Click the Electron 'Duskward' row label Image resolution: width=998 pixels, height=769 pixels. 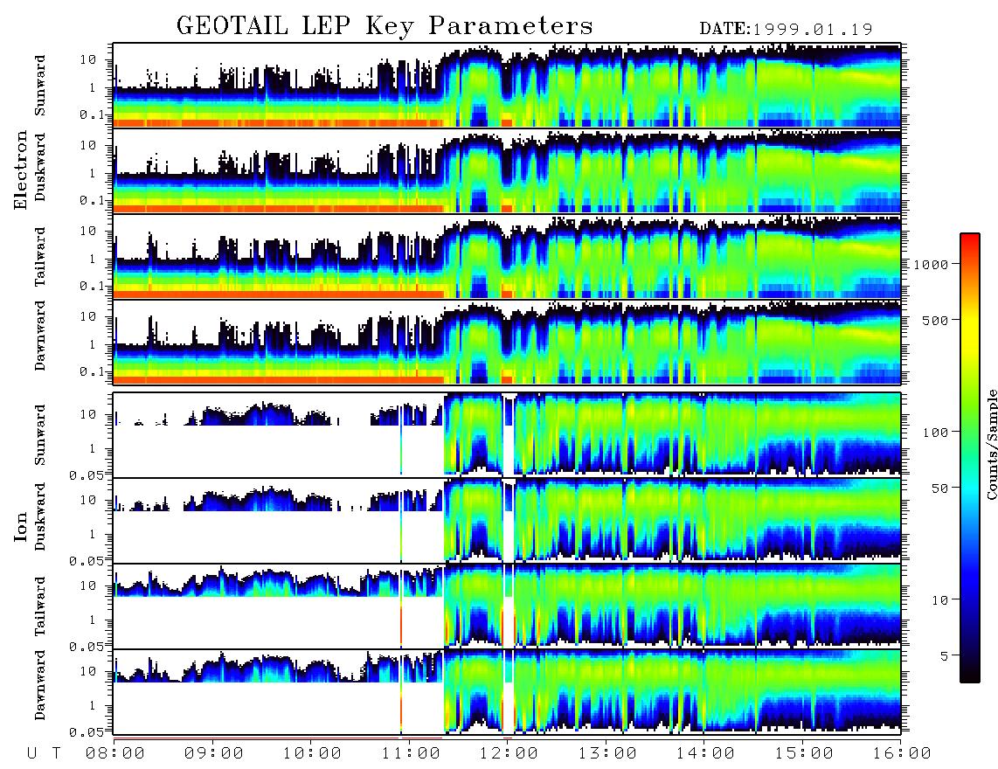40,168
